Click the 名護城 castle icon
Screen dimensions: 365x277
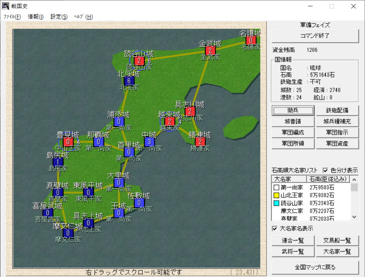point(251,40)
